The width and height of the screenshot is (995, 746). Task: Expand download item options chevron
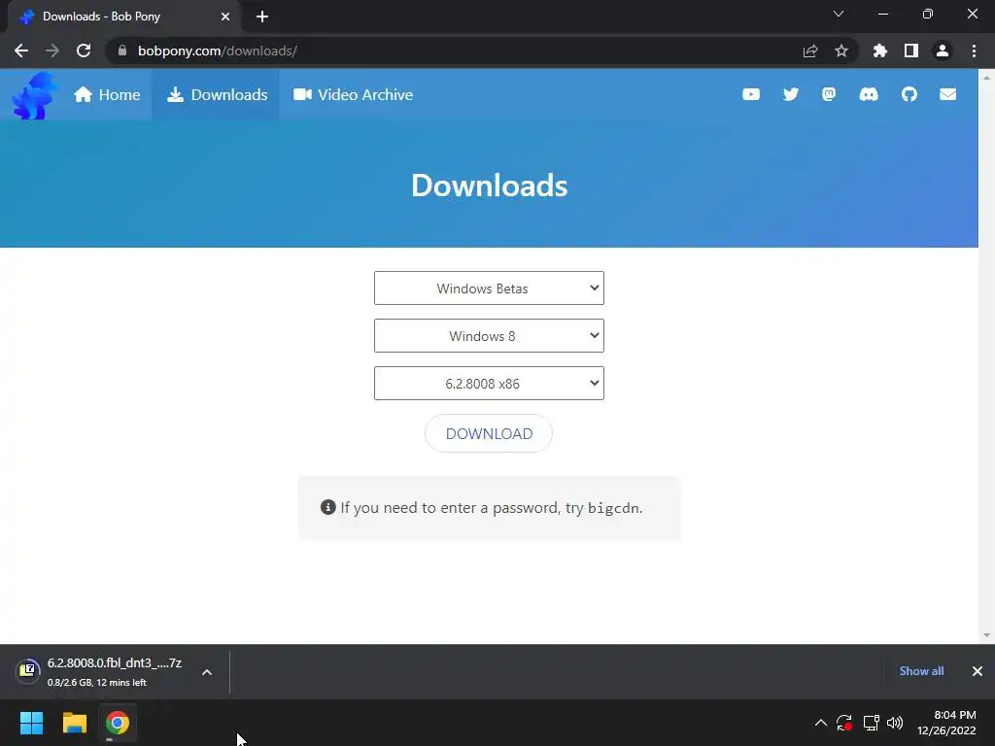pos(207,672)
